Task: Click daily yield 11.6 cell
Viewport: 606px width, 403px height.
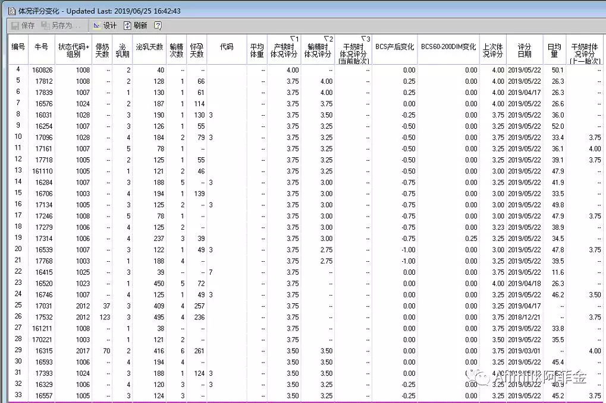Action: coord(558,272)
